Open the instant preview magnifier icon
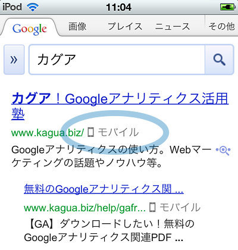The image size is (238, 250). pos(223,151)
